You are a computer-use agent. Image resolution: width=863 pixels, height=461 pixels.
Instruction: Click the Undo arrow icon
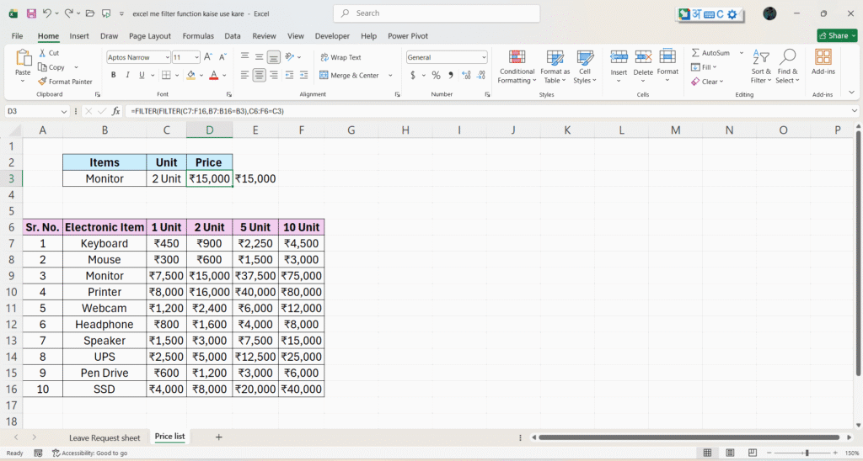coord(47,13)
